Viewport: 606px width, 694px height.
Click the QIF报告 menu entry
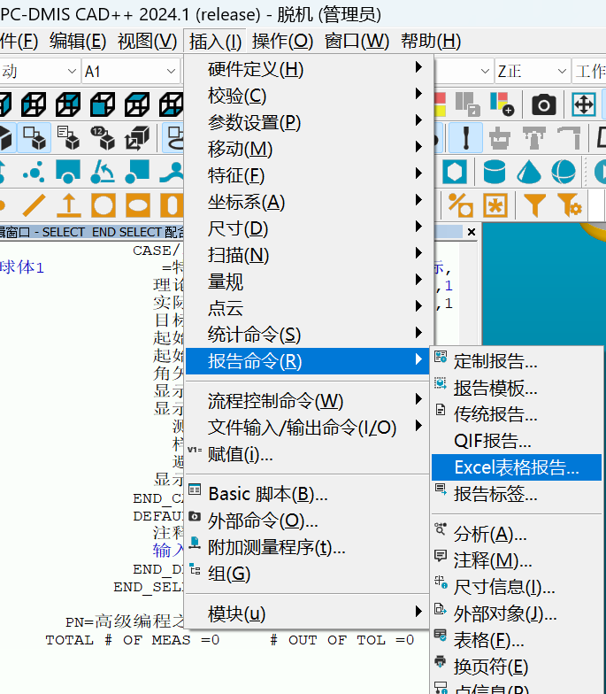tap(517, 441)
